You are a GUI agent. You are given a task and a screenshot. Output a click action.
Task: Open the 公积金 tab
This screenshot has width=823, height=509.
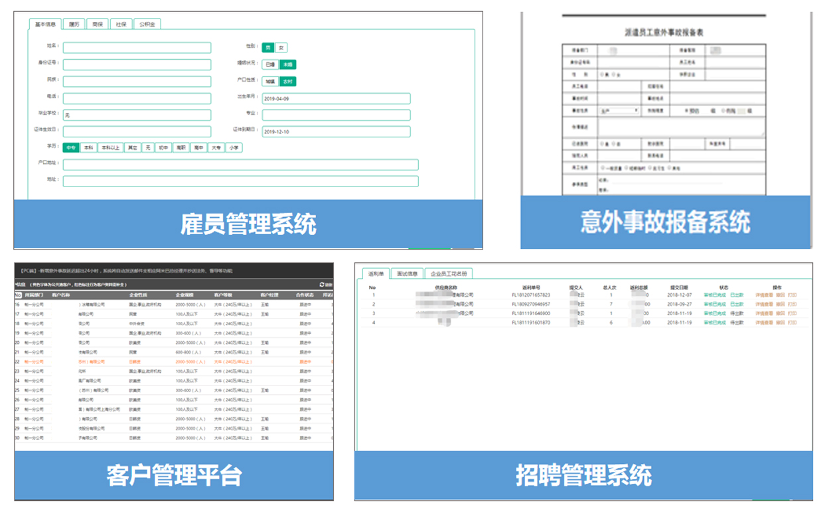(147, 24)
